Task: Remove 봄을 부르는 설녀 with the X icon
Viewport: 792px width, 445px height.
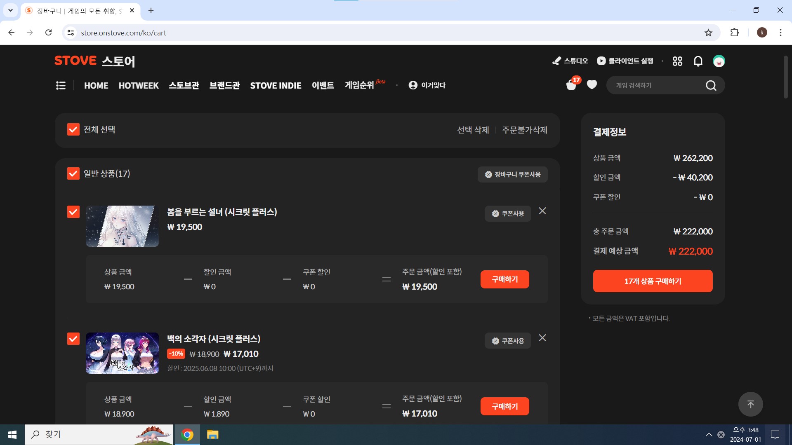Action: click(x=542, y=211)
